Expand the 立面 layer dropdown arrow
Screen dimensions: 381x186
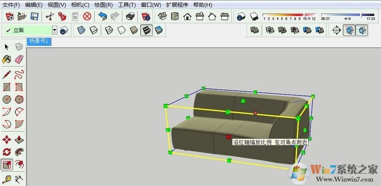click(x=55, y=30)
